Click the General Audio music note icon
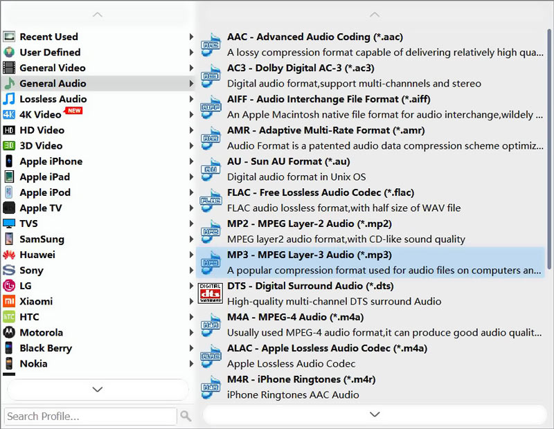The image size is (554, 429). click(x=9, y=83)
